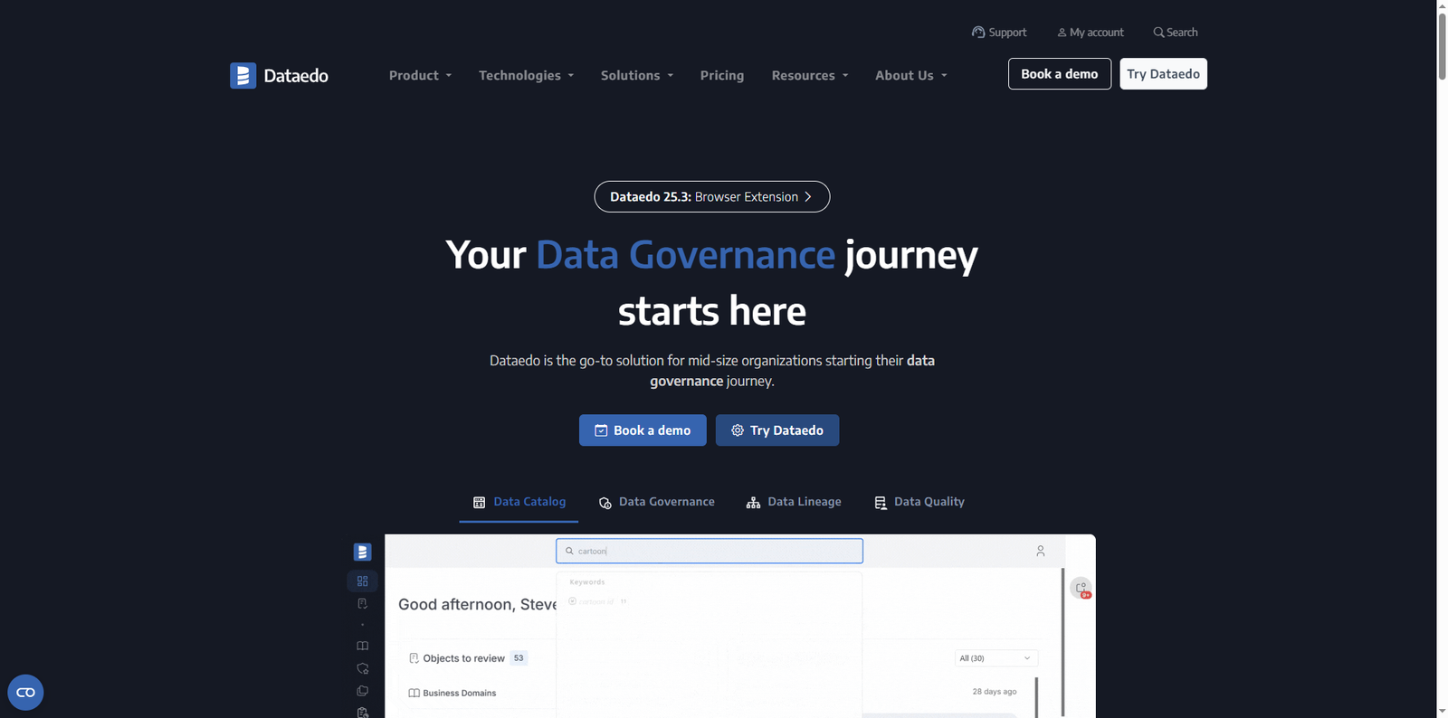The height and width of the screenshot is (718, 1448).
Task: Click the Support headset icon
Action: [978, 32]
